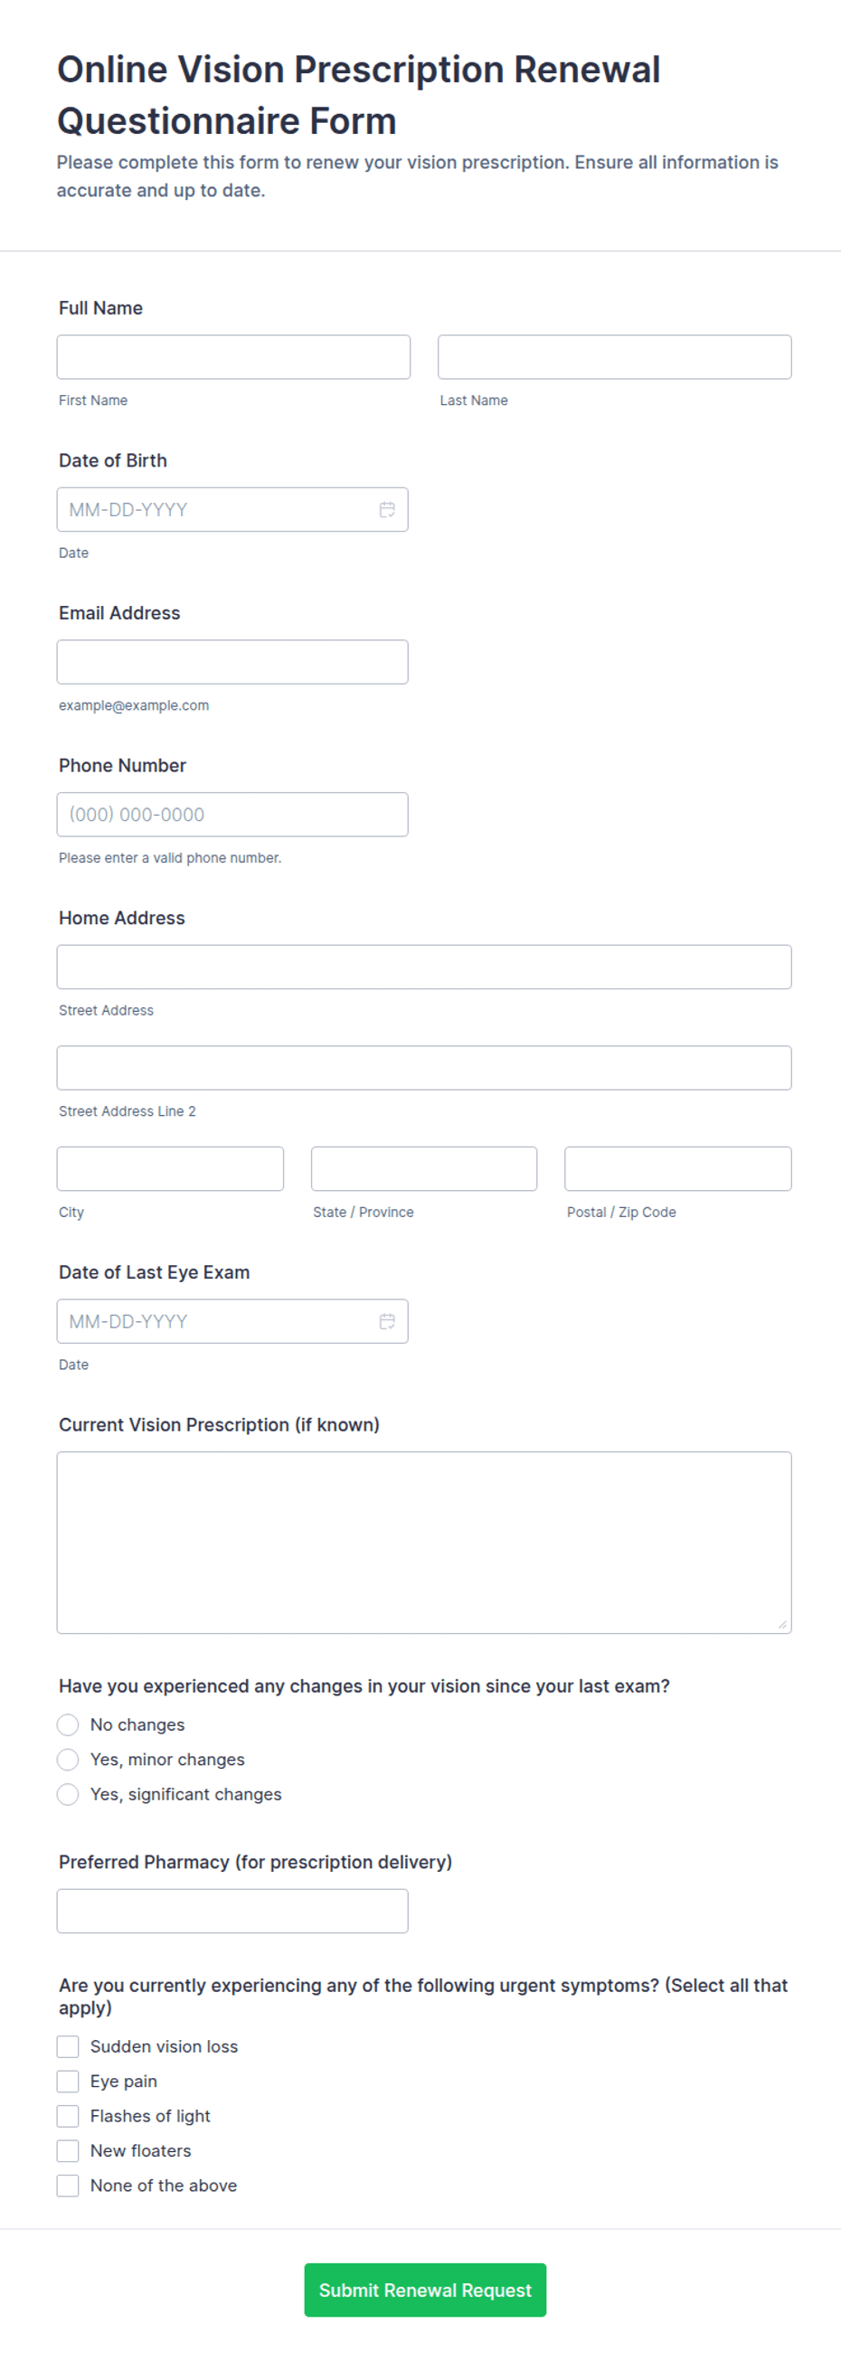Image resolution: width=841 pixels, height=2361 pixels.
Task: Tick the Eye pain checkbox
Action: coord(68,2082)
